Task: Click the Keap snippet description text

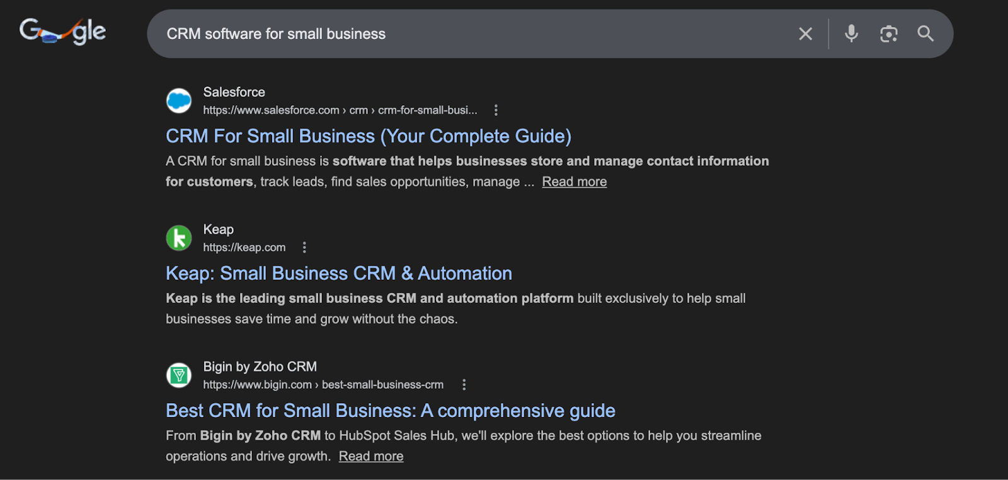Action: [x=455, y=309]
